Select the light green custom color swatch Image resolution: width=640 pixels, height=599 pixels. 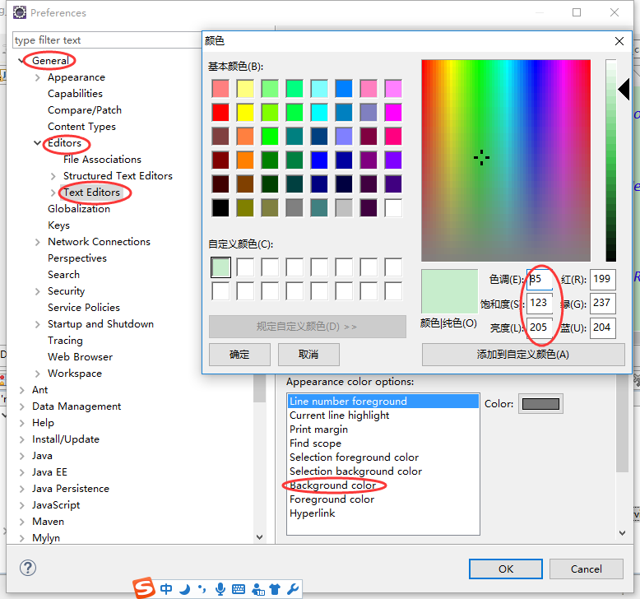click(220, 267)
